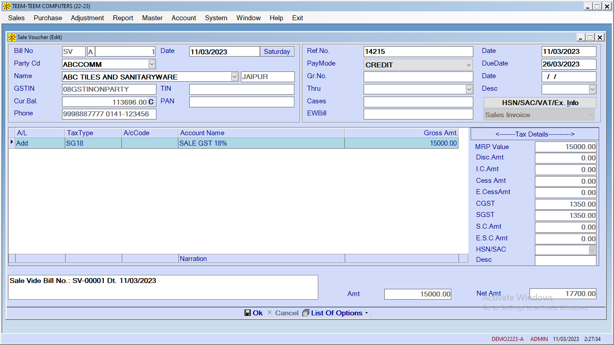Viewport: 614px width, 345px height.
Task: Open the Account menu
Action: click(184, 18)
